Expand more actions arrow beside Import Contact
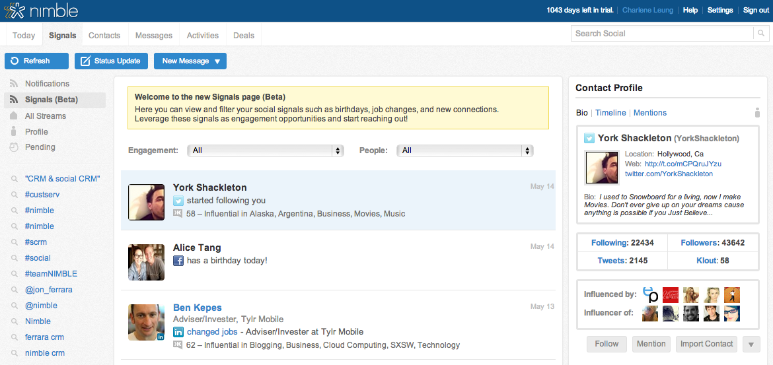This screenshot has width=773, height=365. pyautogui.click(x=751, y=344)
